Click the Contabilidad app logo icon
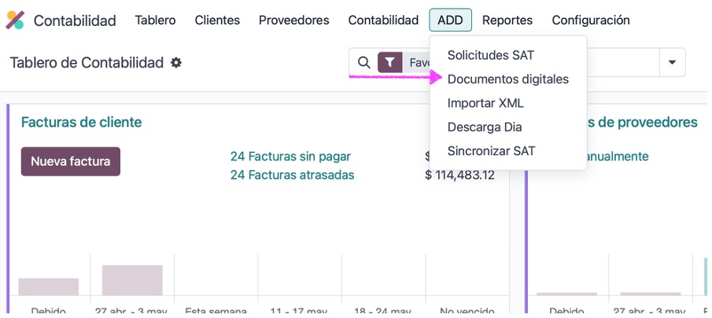 [x=15, y=20]
